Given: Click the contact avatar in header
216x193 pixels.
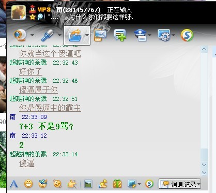Looking at the screenshot, I should (19, 12).
